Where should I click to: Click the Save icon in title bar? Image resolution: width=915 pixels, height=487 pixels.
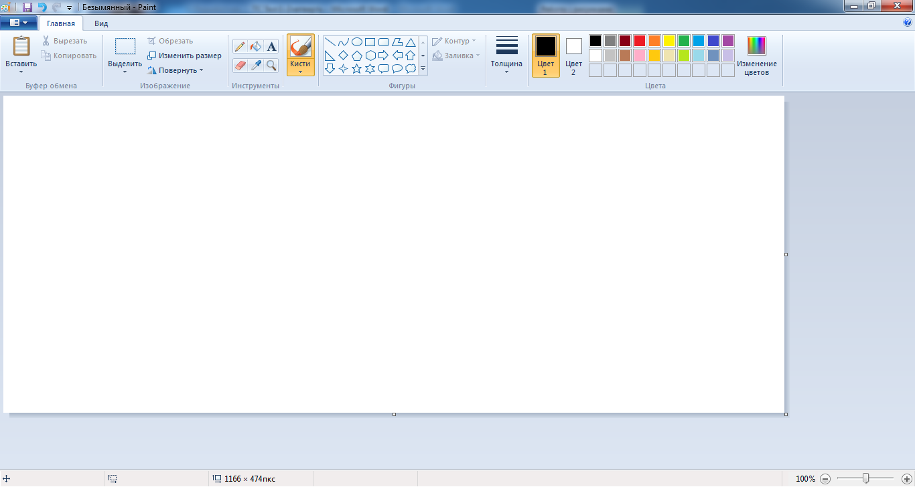click(x=27, y=7)
